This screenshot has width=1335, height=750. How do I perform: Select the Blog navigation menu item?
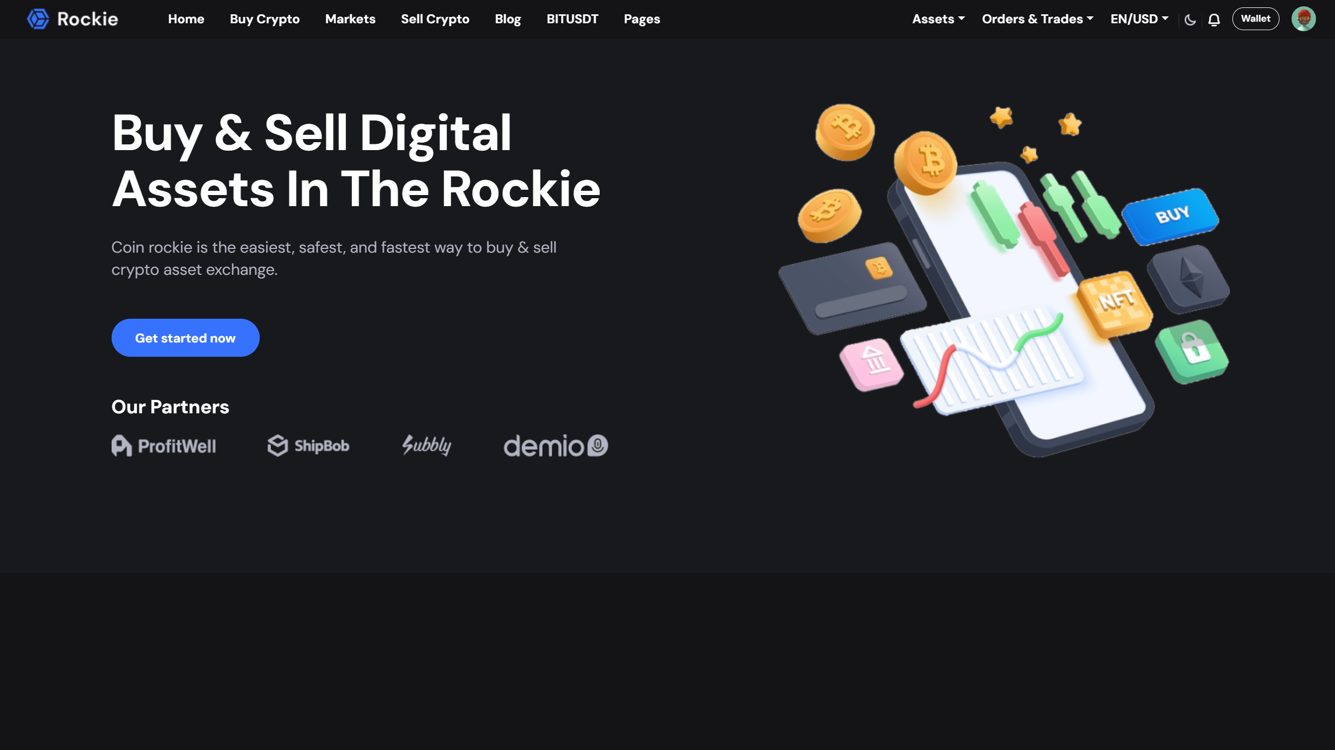click(x=507, y=18)
